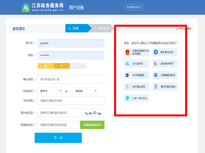Click the 弱 password strength segment
The image size is (205, 153).
46,66
